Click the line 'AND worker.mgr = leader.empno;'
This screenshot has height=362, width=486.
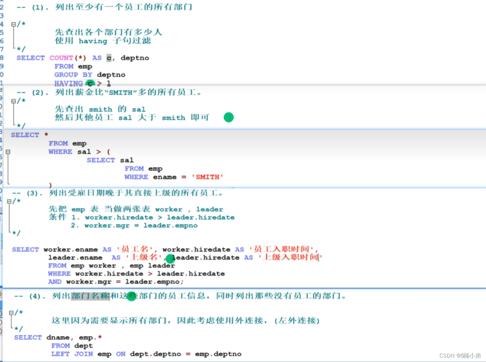click(x=116, y=282)
